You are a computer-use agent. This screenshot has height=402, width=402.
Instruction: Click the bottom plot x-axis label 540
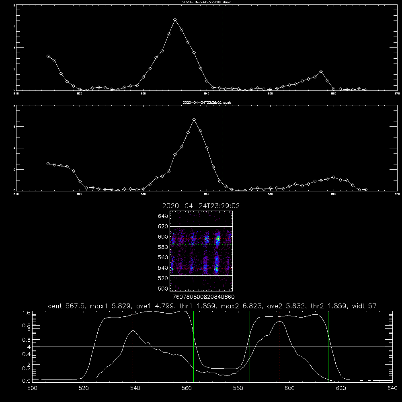(x=135, y=388)
